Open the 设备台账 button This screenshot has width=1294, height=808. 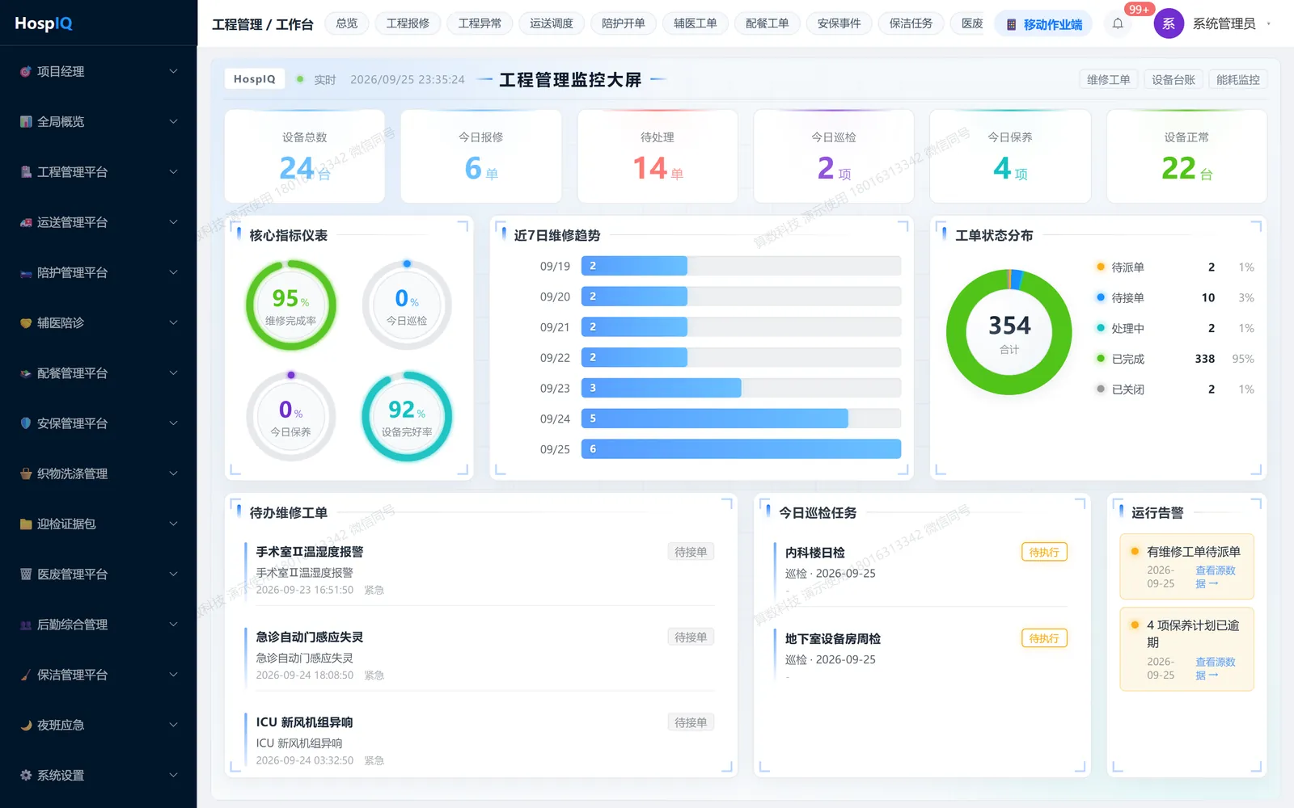tap(1173, 79)
